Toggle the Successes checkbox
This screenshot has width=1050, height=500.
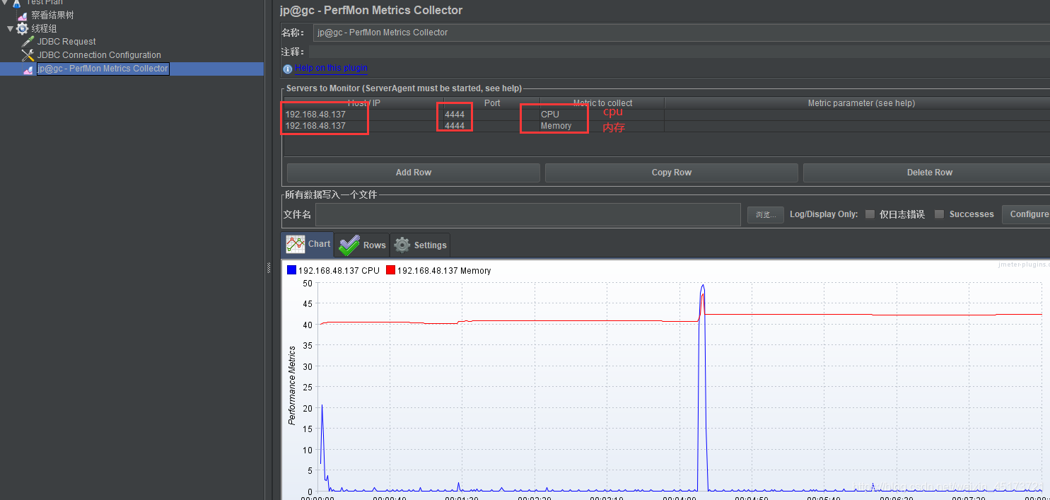(939, 214)
